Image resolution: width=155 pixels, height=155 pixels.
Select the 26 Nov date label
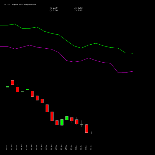tap(61, 148)
